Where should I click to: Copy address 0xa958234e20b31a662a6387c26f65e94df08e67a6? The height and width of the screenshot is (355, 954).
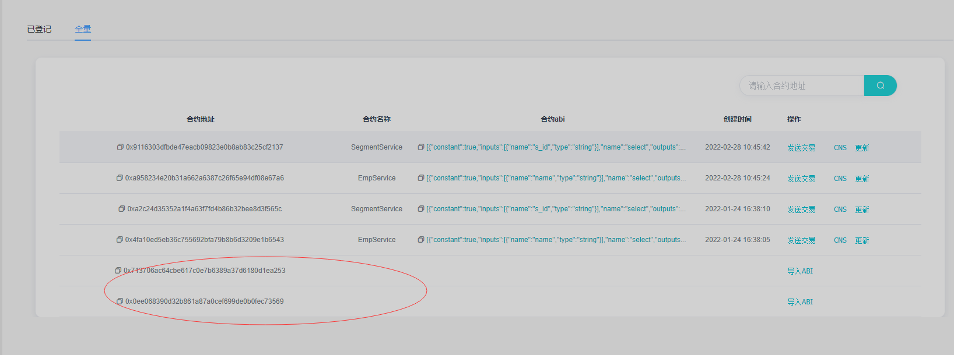[120, 178]
